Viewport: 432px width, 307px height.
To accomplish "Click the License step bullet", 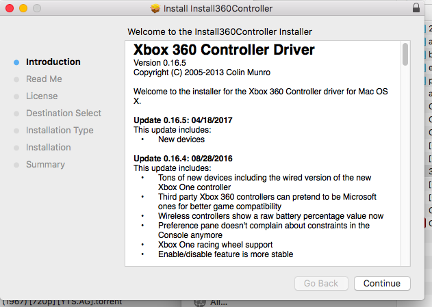I will pyautogui.click(x=16, y=96).
